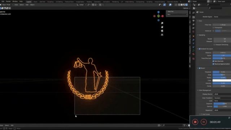231x130 pixels.
Task: Enable Film Transparent checkbox
Action: (213, 27)
